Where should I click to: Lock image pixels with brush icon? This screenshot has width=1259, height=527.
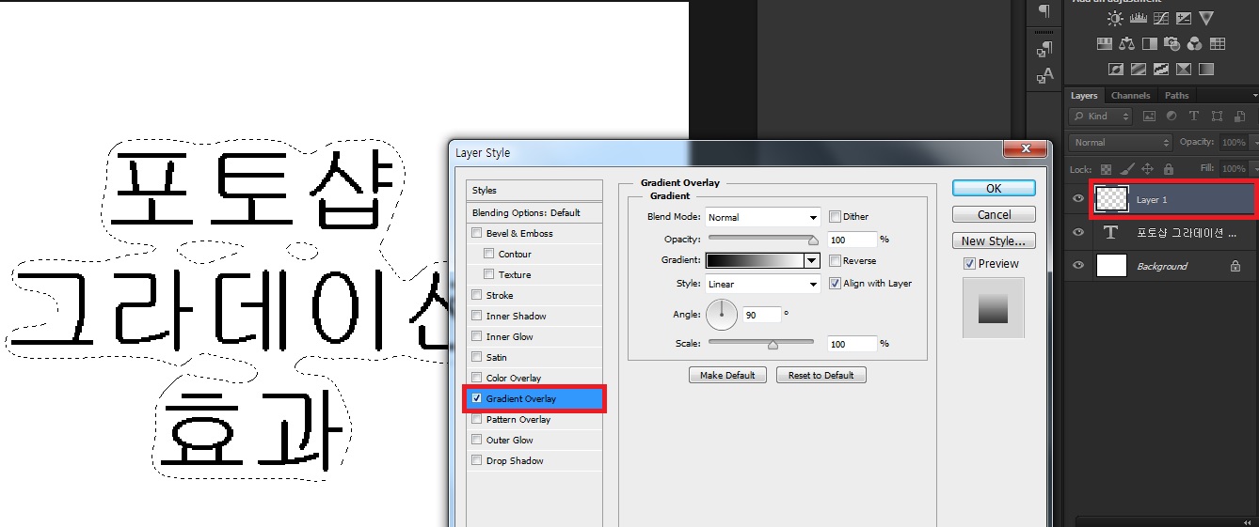1126,169
